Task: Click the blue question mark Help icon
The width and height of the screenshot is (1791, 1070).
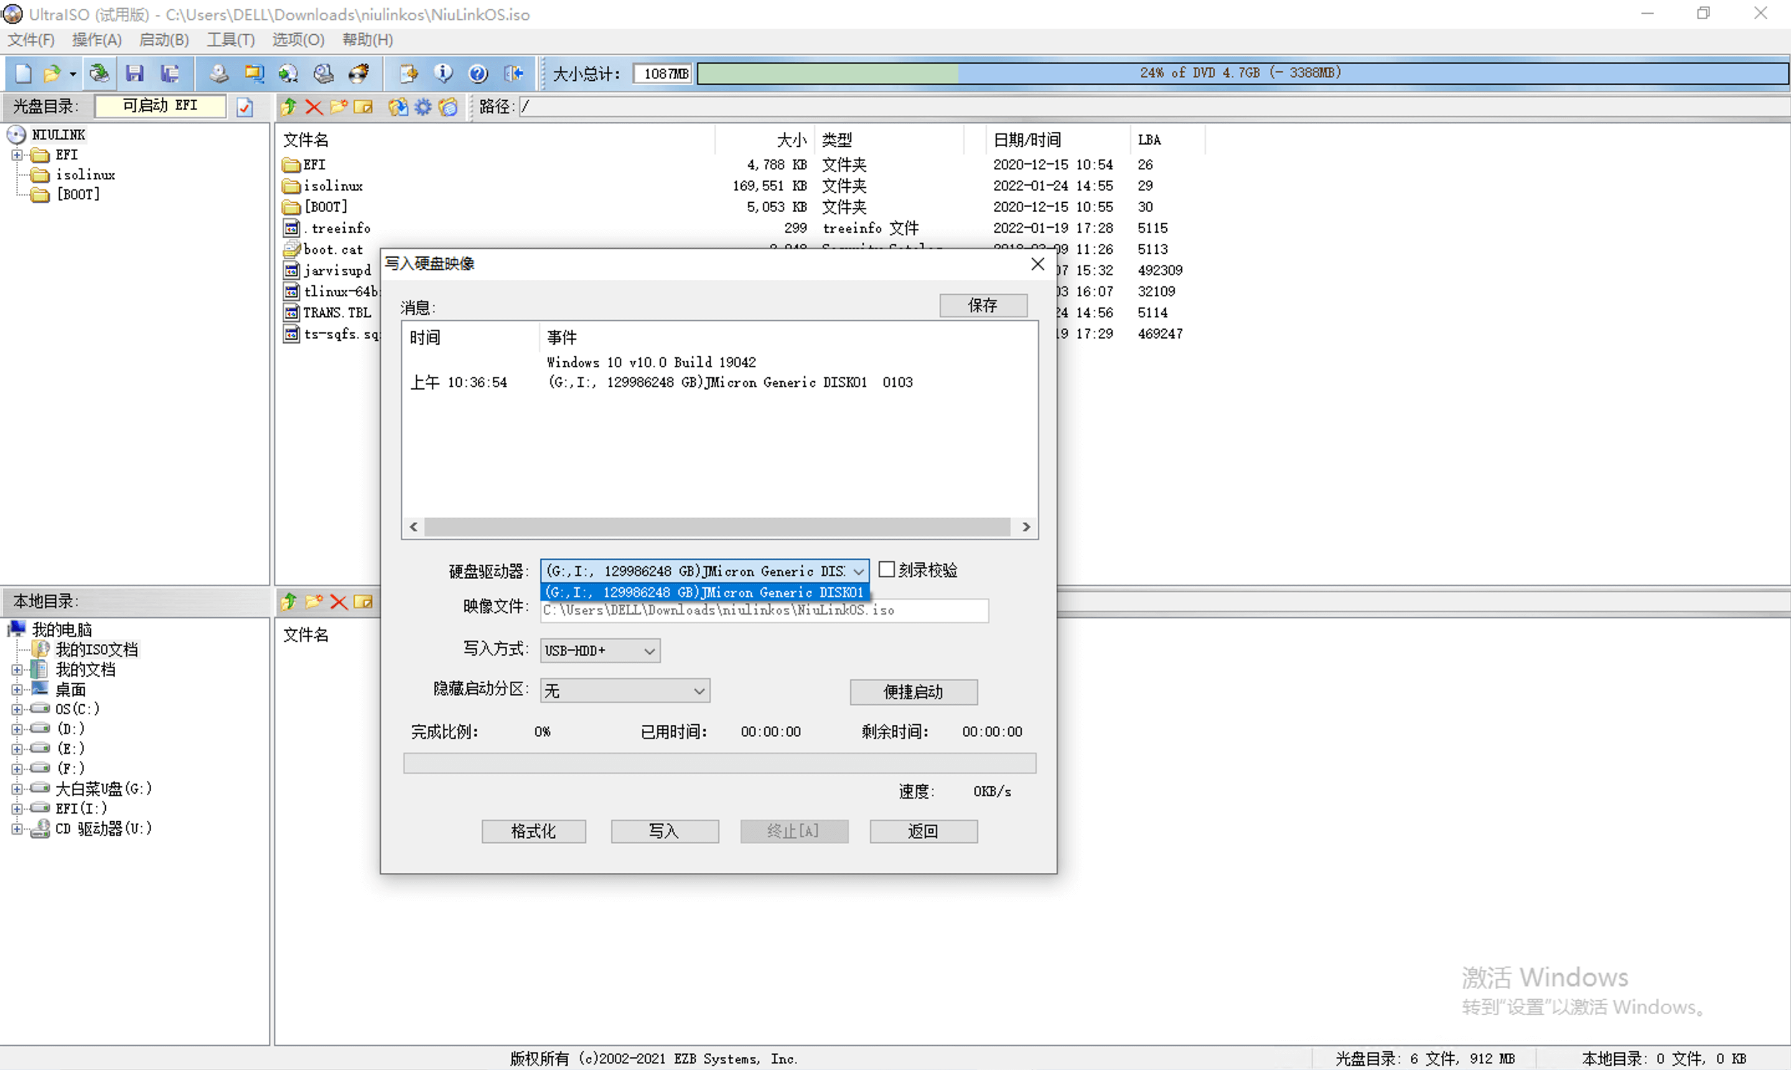Action: click(477, 73)
